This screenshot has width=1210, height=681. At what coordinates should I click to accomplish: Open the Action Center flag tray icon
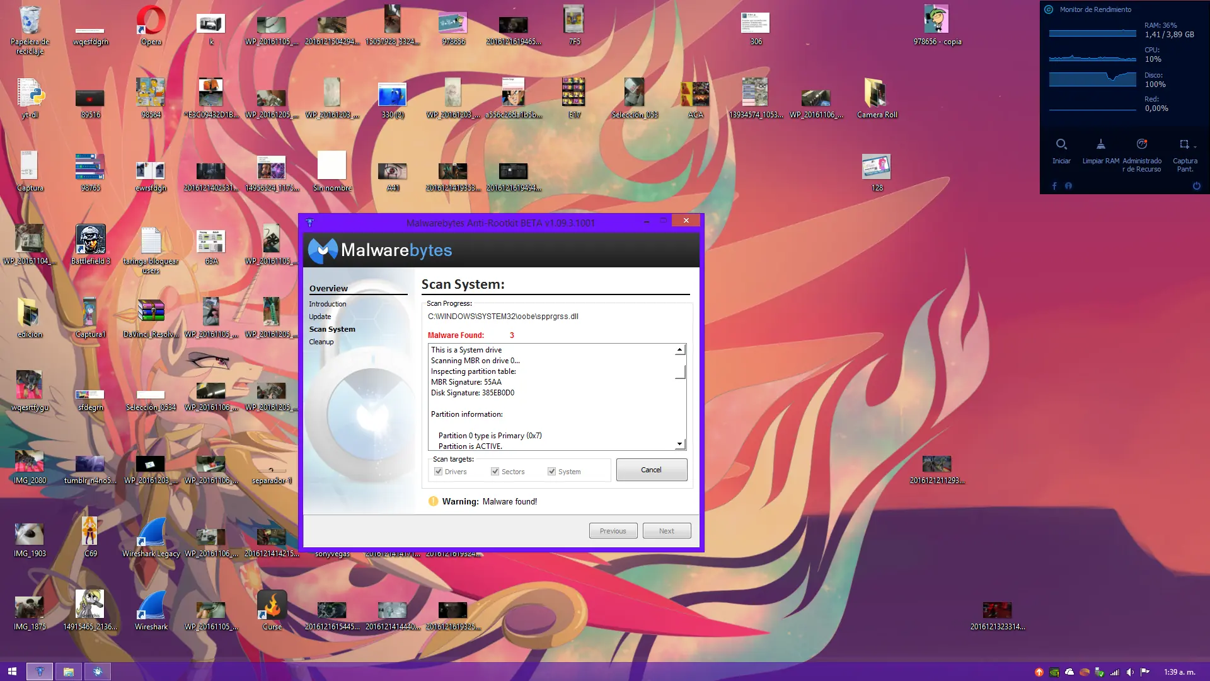pyautogui.click(x=1145, y=672)
